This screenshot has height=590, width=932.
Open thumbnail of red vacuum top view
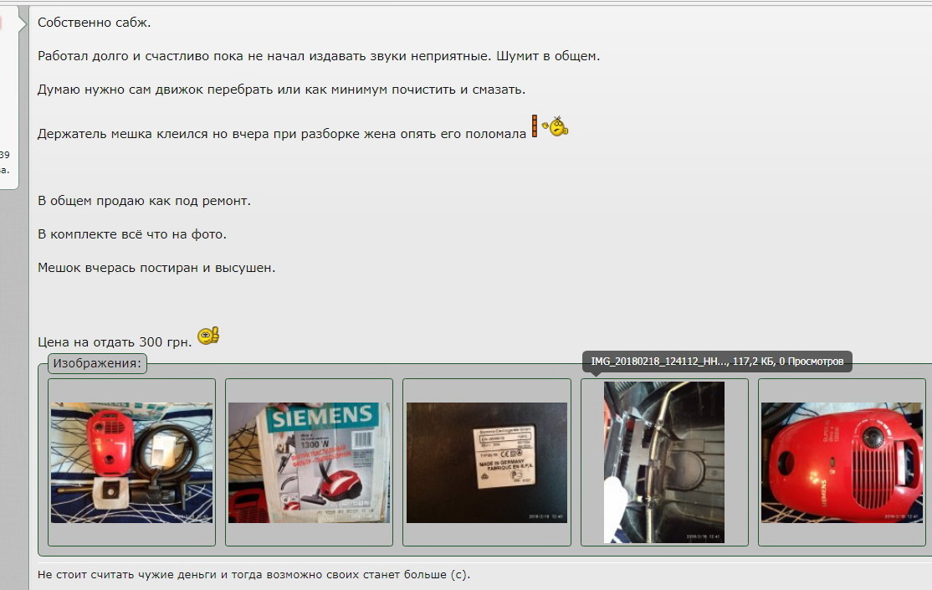coord(842,462)
